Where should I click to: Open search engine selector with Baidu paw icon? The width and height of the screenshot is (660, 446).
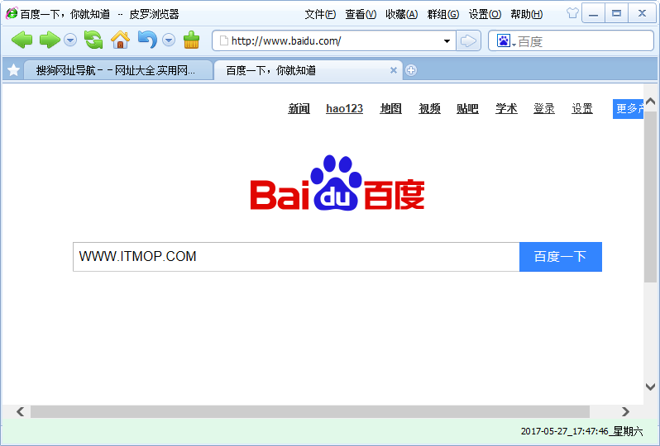click(x=505, y=40)
